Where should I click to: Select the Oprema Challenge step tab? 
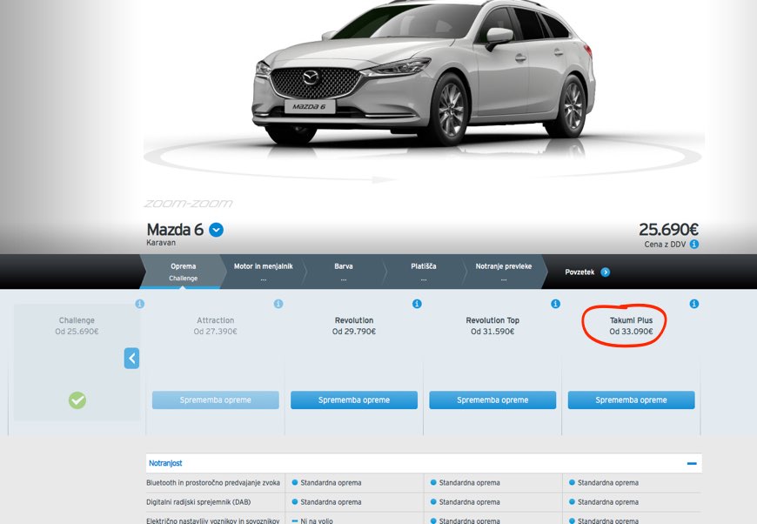pyautogui.click(x=183, y=272)
